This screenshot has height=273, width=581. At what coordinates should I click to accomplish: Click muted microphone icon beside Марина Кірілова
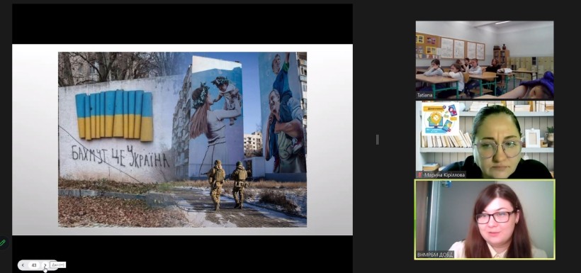click(x=420, y=174)
